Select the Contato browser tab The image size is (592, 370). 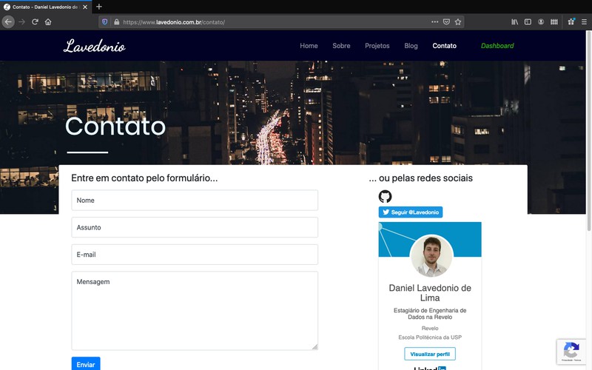click(45, 7)
